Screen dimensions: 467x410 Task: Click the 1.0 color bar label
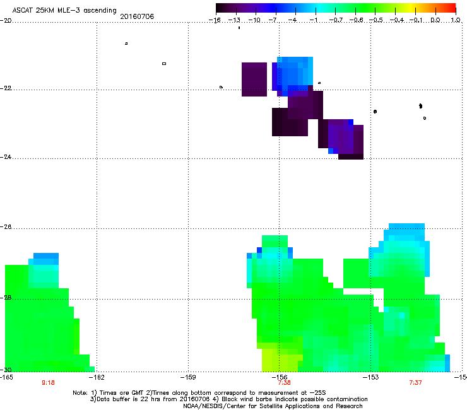[x=456, y=20]
